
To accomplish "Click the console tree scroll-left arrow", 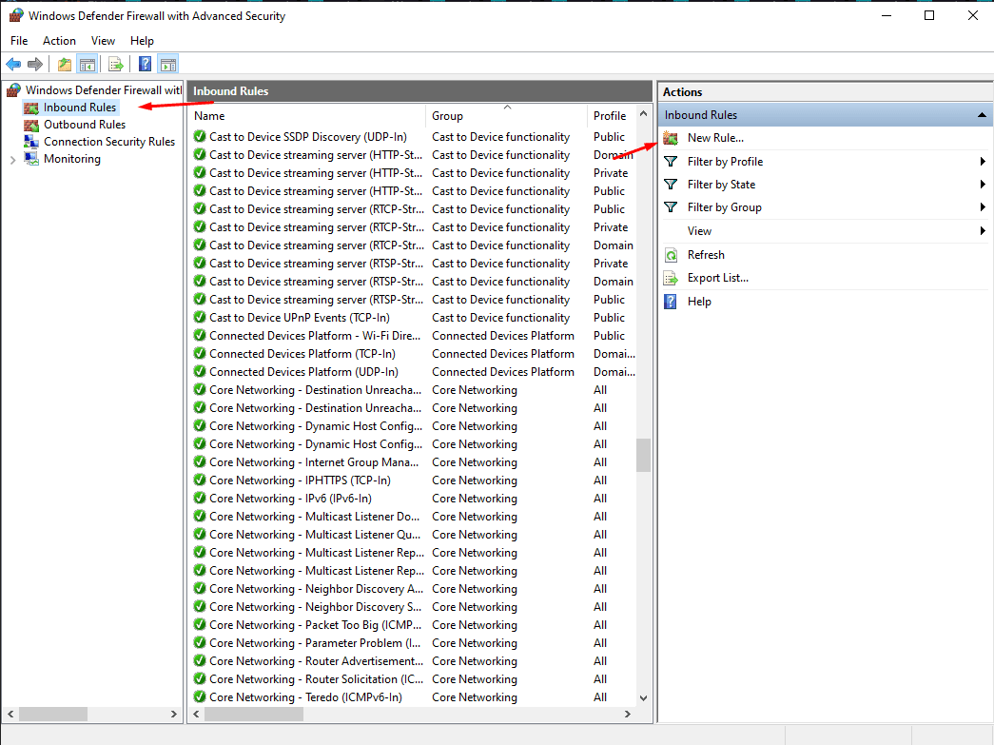I will click(10, 714).
